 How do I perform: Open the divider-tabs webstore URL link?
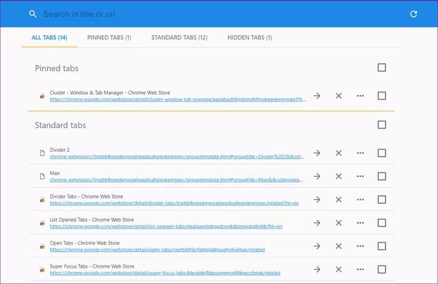(x=175, y=203)
